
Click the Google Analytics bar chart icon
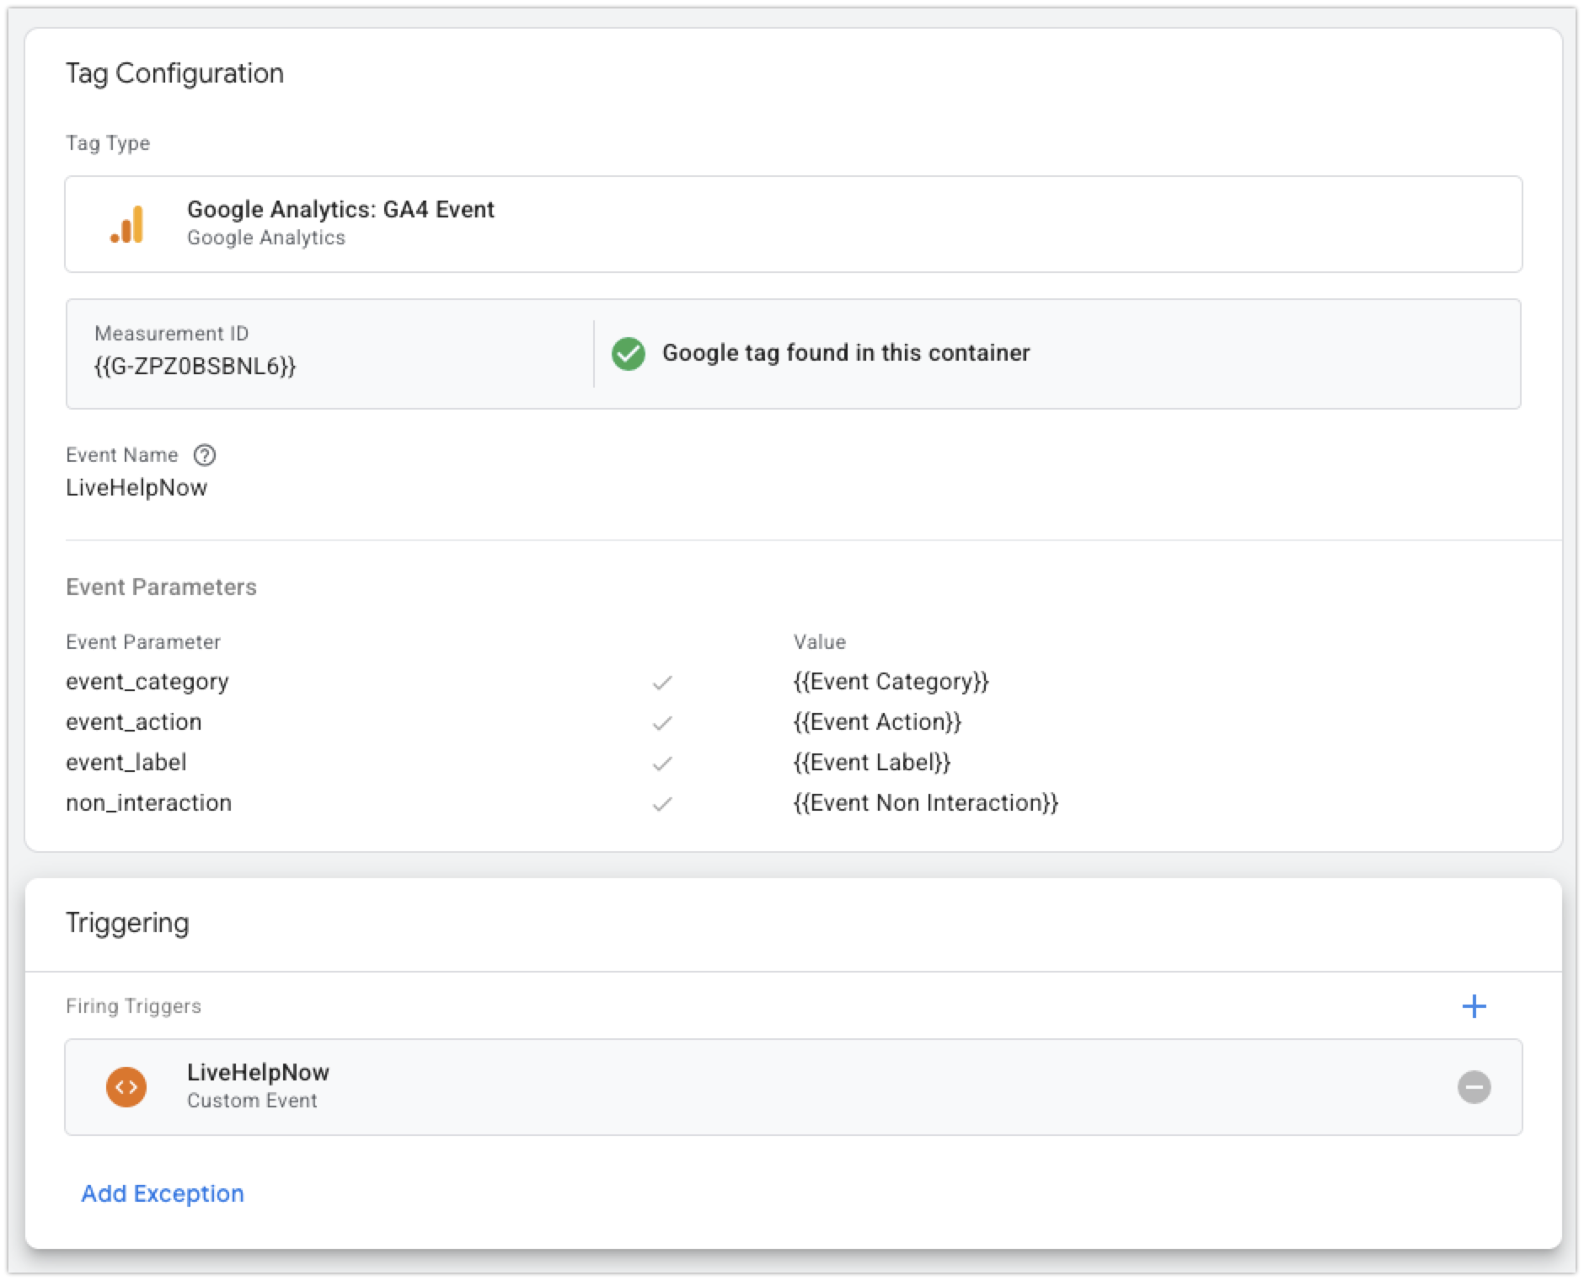tap(127, 224)
